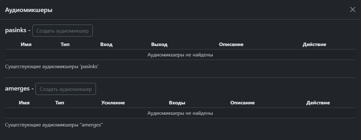
Task: Select the Входы column header
Action: 177,103
